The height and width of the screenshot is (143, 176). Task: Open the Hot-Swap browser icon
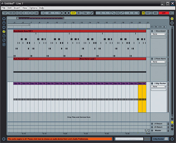click(x=4, y=45)
